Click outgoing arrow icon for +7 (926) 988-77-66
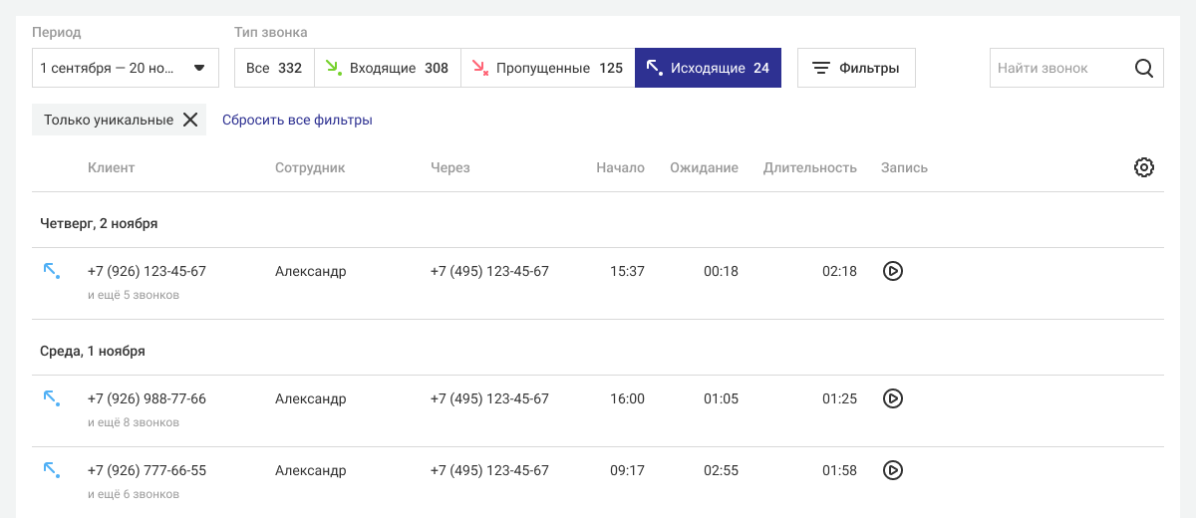This screenshot has width=1196, height=518. click(x=51, y=398)
